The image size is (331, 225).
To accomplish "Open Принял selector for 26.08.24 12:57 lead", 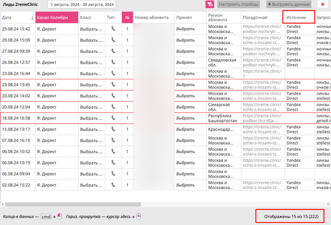I will (x=185, y=62).
